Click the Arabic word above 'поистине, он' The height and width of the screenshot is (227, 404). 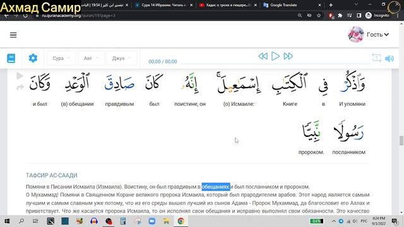click(190, 84)
